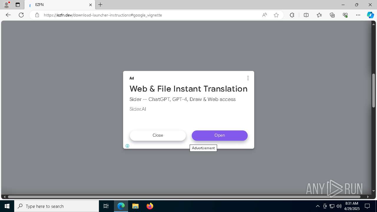The width and height of the screenshot is (377, 212).
Task: Open File Explorer from the taskbar
Action: 135,206
